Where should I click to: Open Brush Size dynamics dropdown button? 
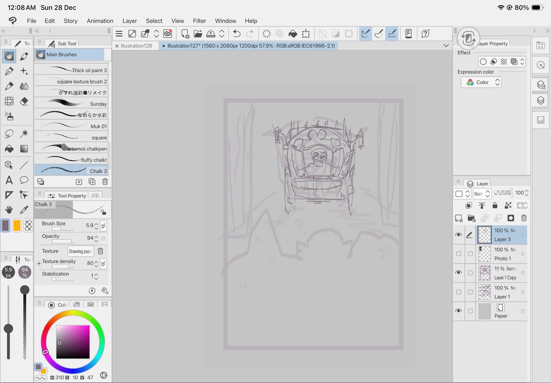click(103, 225)
